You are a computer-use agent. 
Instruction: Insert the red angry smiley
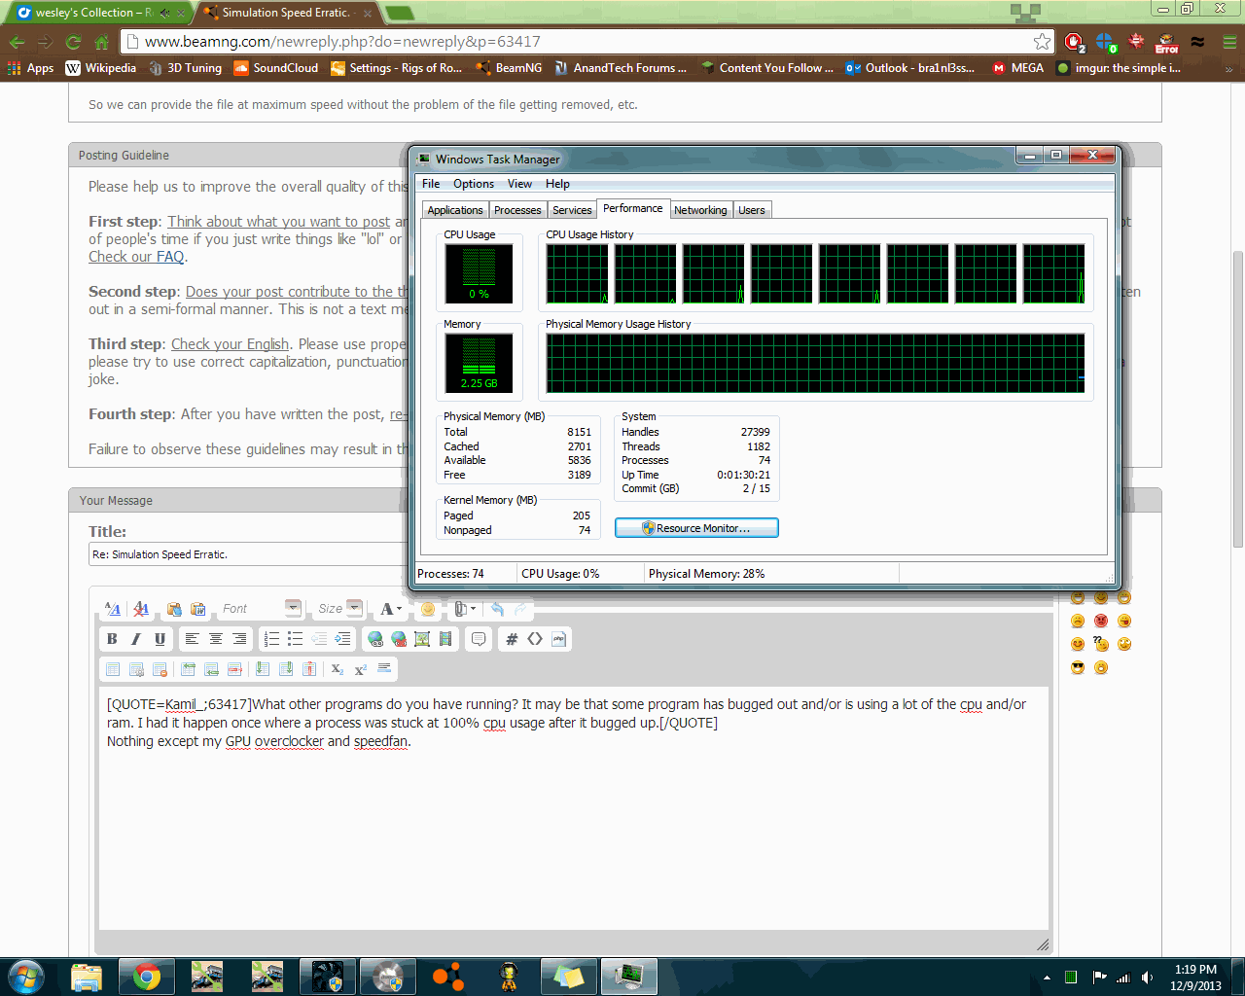1101,621
